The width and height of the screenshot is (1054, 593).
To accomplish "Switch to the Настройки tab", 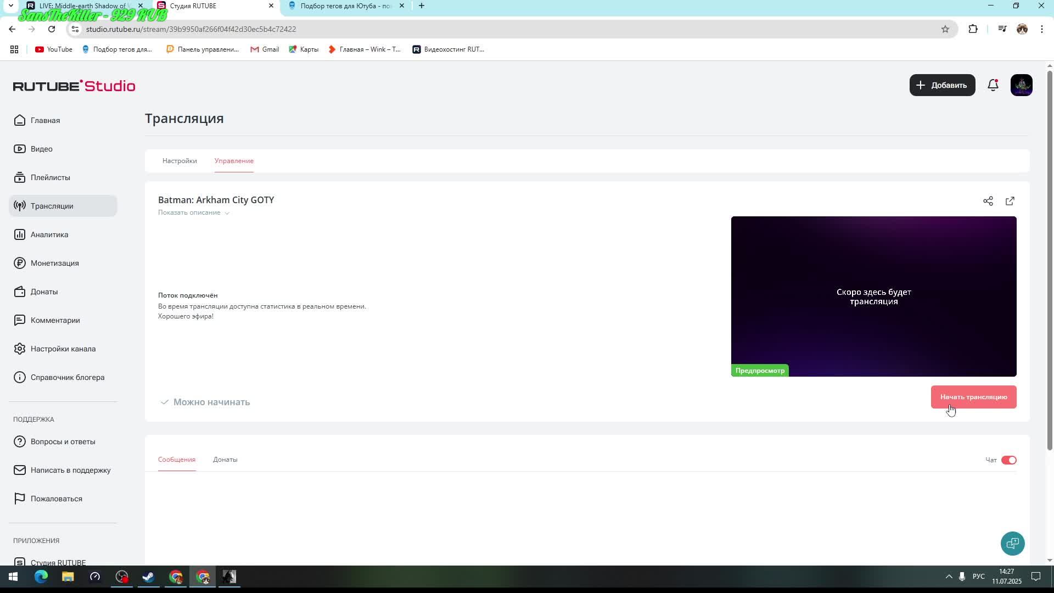I will [x=180, y=161].
